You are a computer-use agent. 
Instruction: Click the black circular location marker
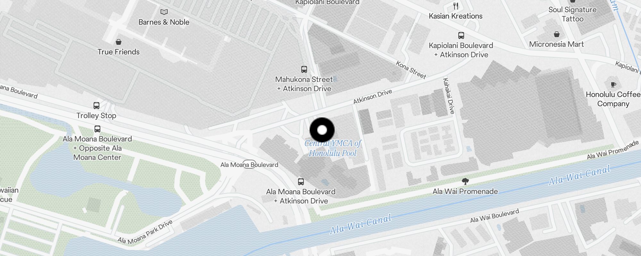322,130
